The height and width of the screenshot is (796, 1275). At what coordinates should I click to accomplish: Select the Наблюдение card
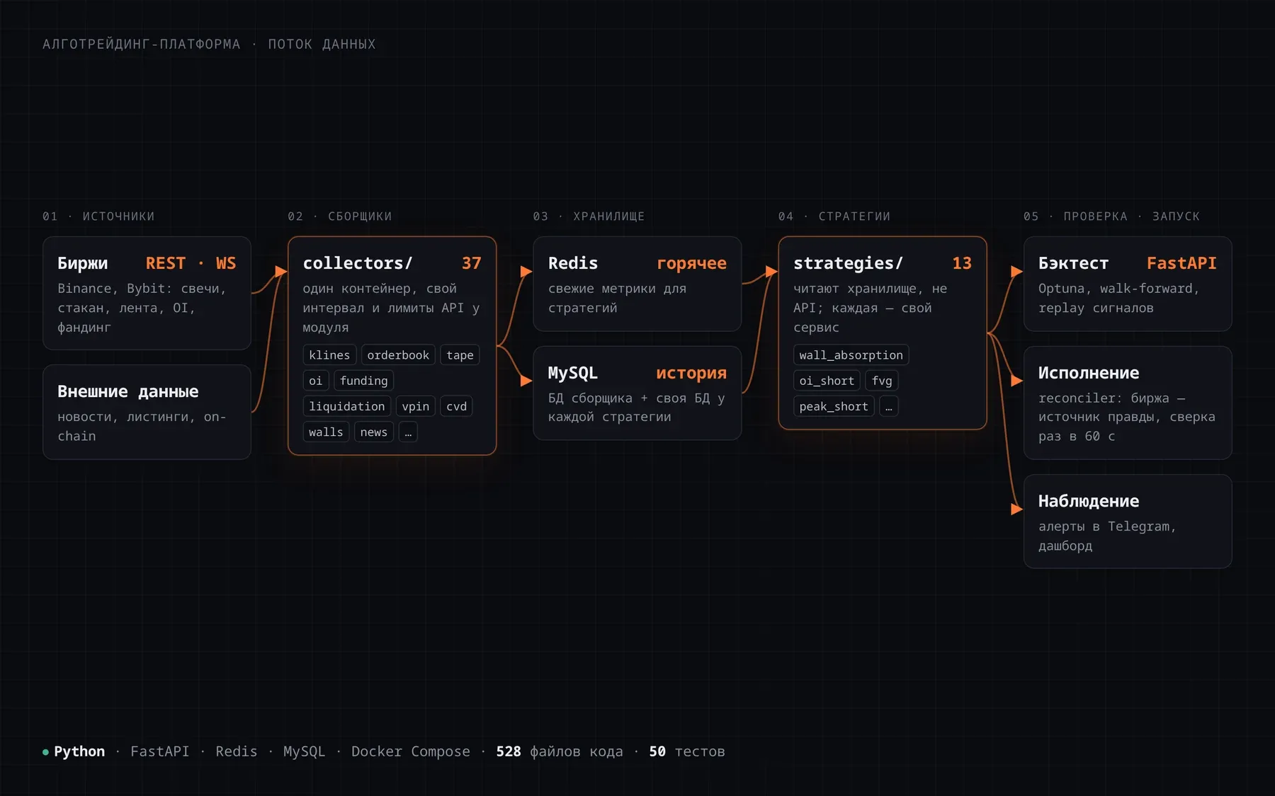[x=1128, y=521]
